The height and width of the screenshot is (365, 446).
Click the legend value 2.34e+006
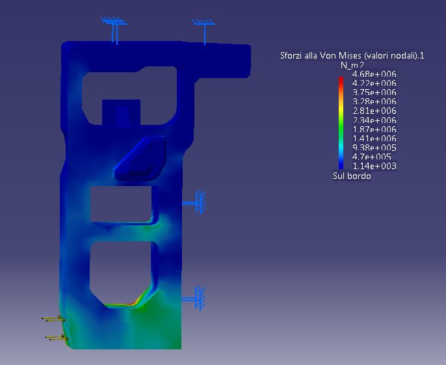click(374, 120)
